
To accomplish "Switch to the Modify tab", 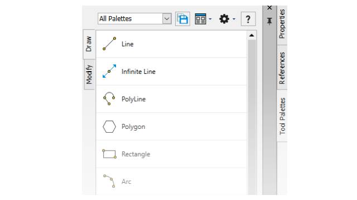I will point(89,74).
